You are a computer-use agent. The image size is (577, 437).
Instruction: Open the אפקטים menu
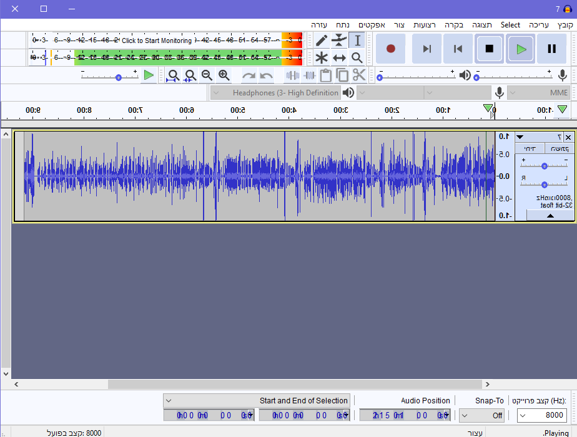point(371,25)
